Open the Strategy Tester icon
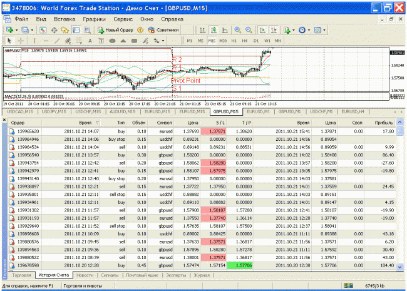Viewport: 407px width, 291px height. 88,30
